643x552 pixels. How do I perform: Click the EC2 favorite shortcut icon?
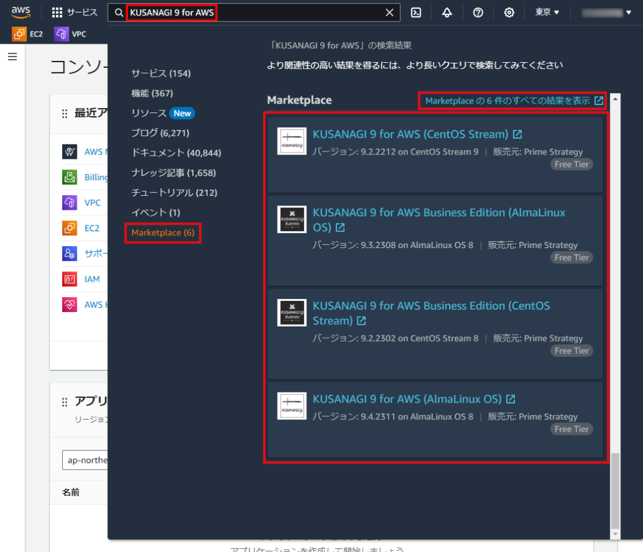point(19,34)
